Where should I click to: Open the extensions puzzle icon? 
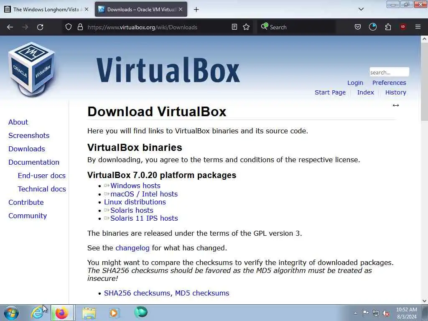pos(388,27)
